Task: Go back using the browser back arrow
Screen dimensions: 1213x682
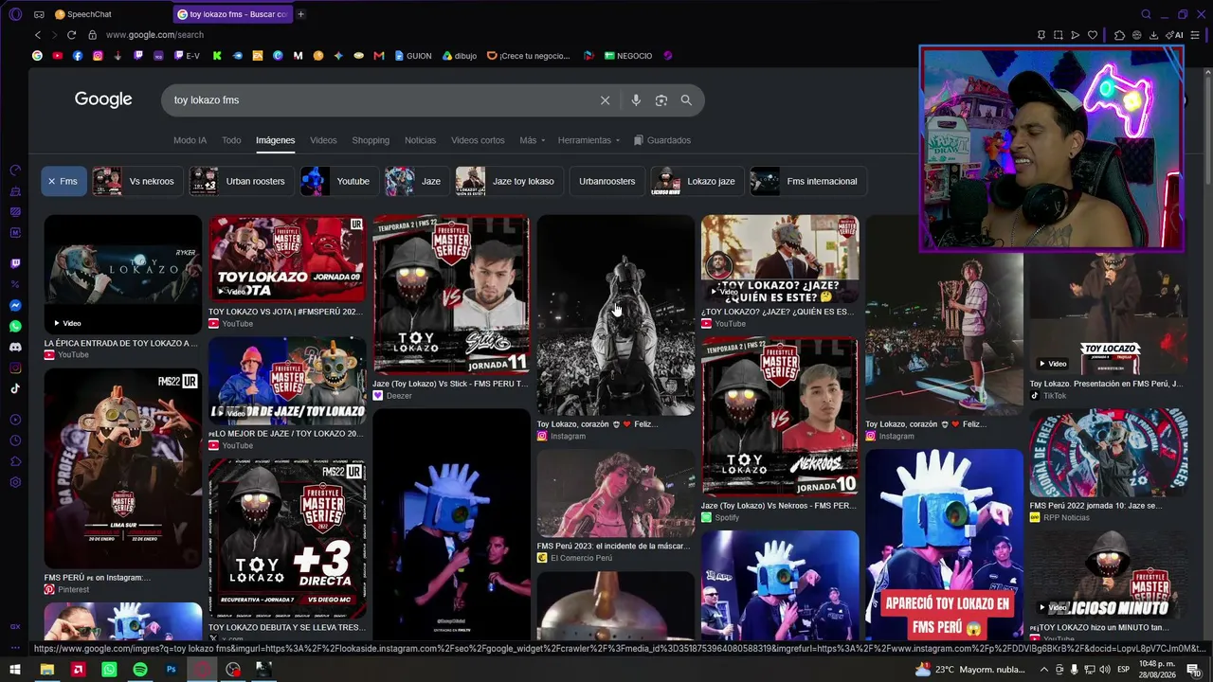Action: (x=38, y=35)
